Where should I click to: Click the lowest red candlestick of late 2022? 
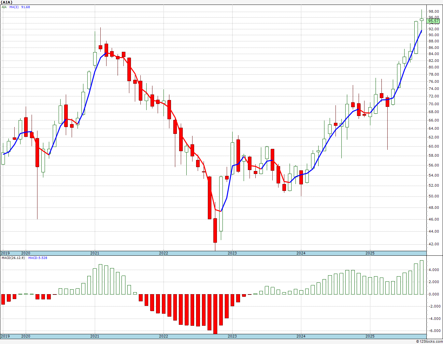pyautogui.click(x=215, y=230)
